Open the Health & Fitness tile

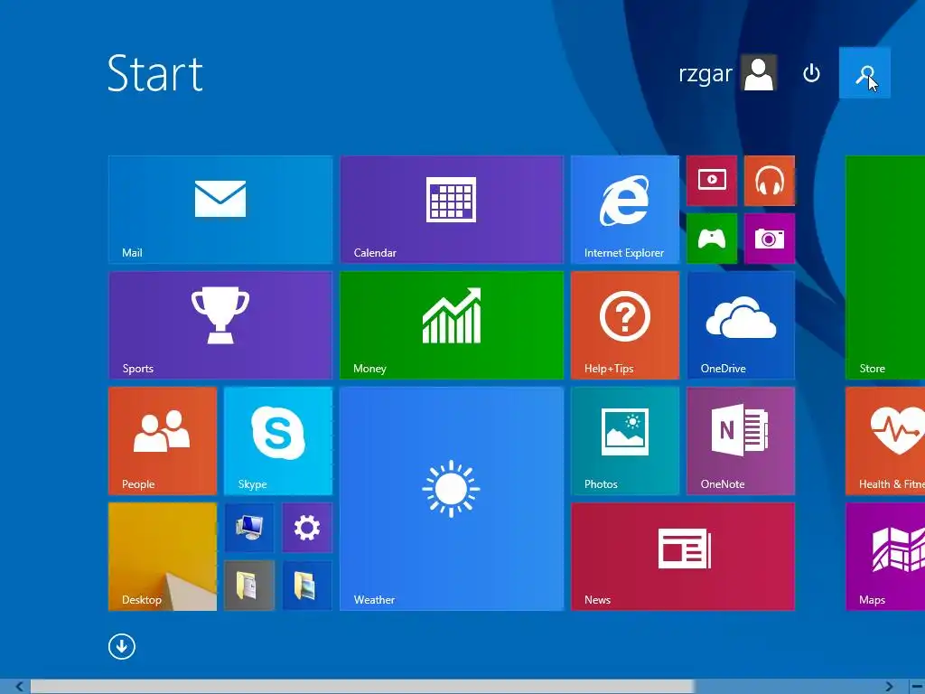click(x=885, y=441)
